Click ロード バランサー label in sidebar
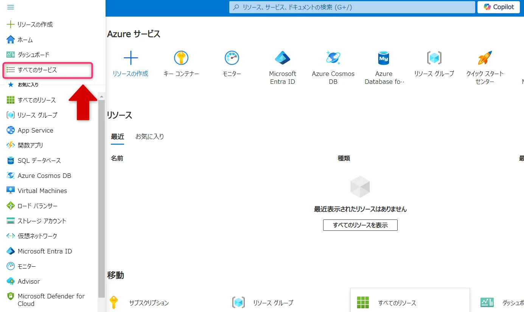The height and width of the screenshot is (312, 524). [38, 206]
